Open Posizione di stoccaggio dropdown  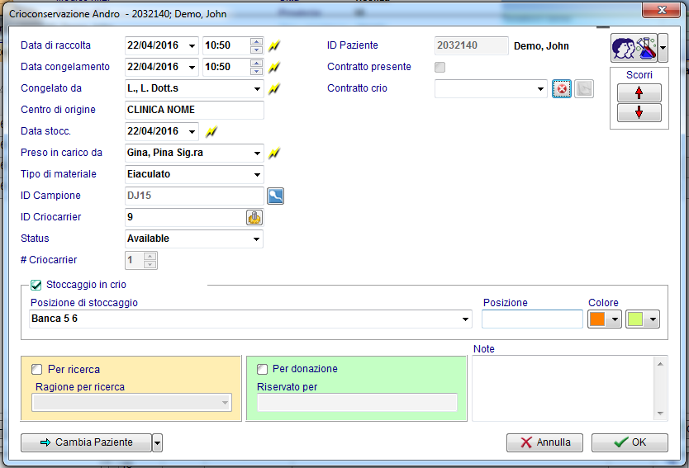pos(465,319)
